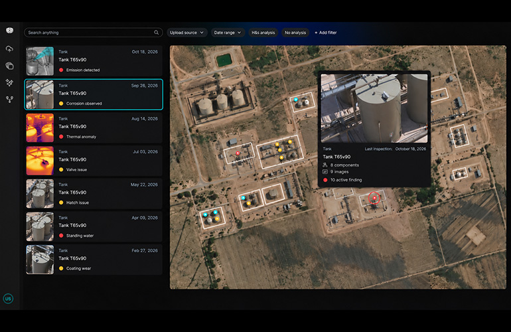
Task: Open the Coating wear thumbnail
Action: pyautogui.click(x=40, y=259)
